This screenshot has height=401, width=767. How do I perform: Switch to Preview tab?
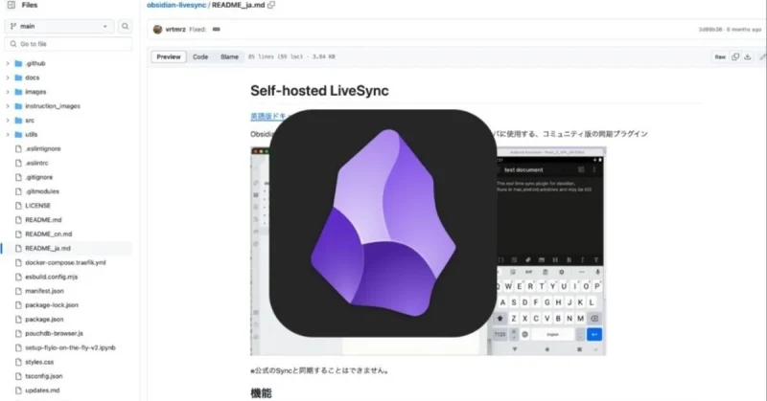[169, 56]
